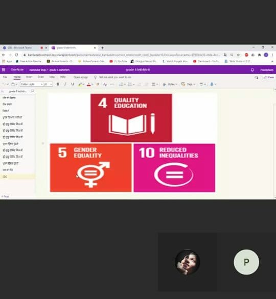Click the participant P initial avatar
The height and width of the screenshot is (299, 276).
(x=246, y=262)
